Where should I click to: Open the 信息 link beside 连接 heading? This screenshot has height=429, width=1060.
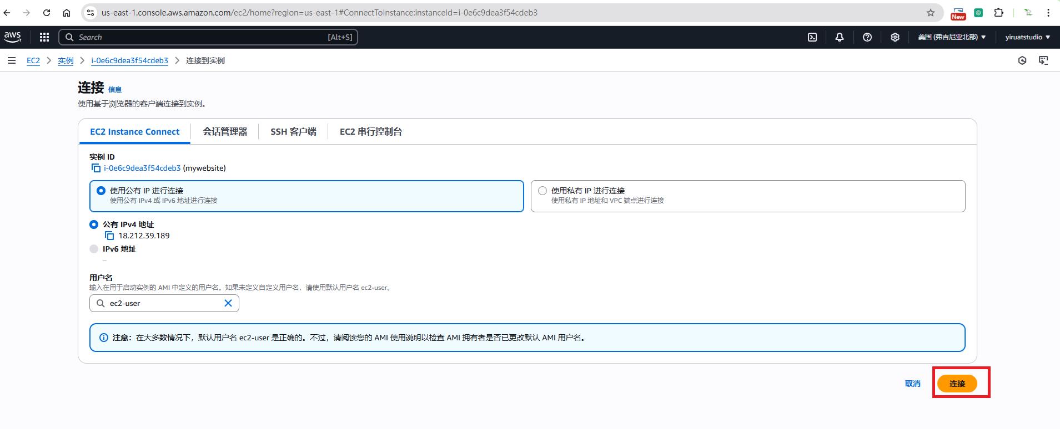[115, 89]
